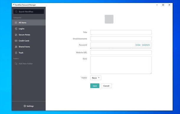Click the Secure Notes pencil icon
Image resolution: width=180 pixels, height=114 pixels.
coord(16,35)
